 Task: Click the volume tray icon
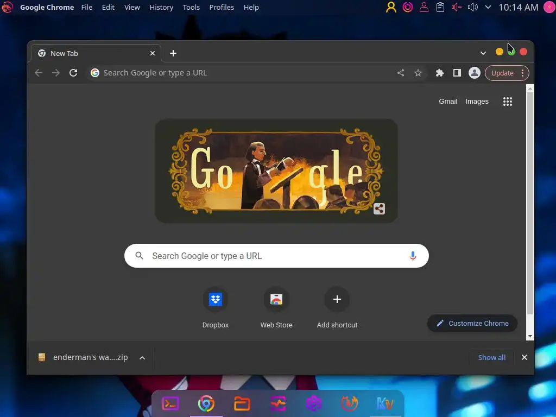[x=473, y=7]
